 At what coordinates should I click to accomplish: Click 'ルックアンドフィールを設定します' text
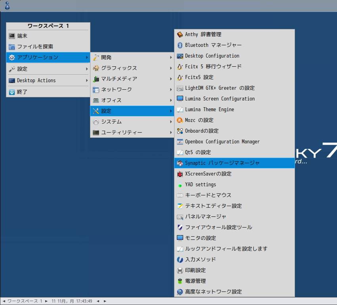pyautogui.click(x=226, y=249)
